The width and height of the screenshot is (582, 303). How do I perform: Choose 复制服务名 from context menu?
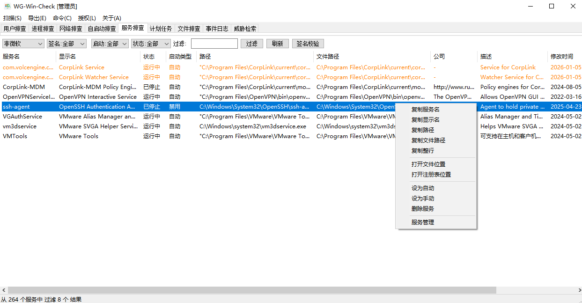[x=425, y=109]
